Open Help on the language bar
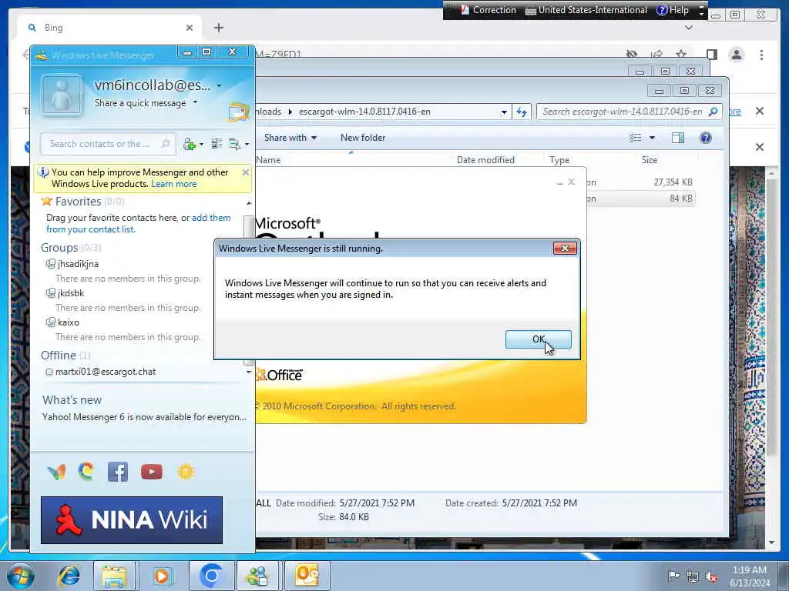Image resolution: width=789 pixels, height=591 pixels. coord(673,10)
